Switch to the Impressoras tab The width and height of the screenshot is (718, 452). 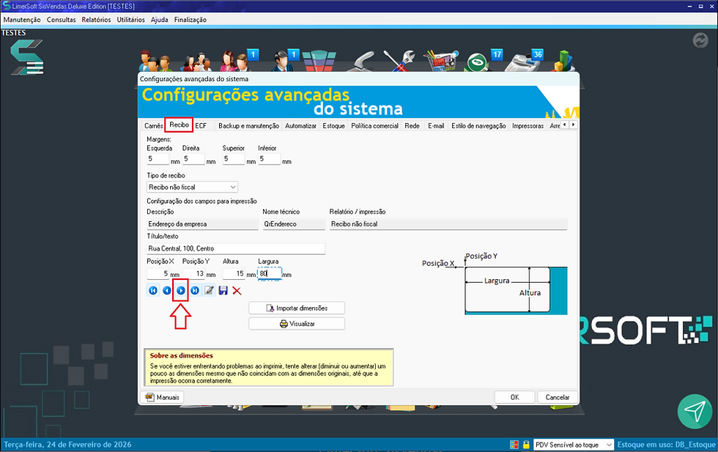click(528, 125)
